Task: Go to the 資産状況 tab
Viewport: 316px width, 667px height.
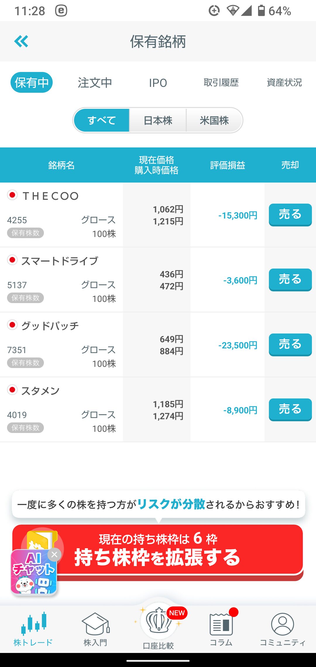Action: [284, 83]
